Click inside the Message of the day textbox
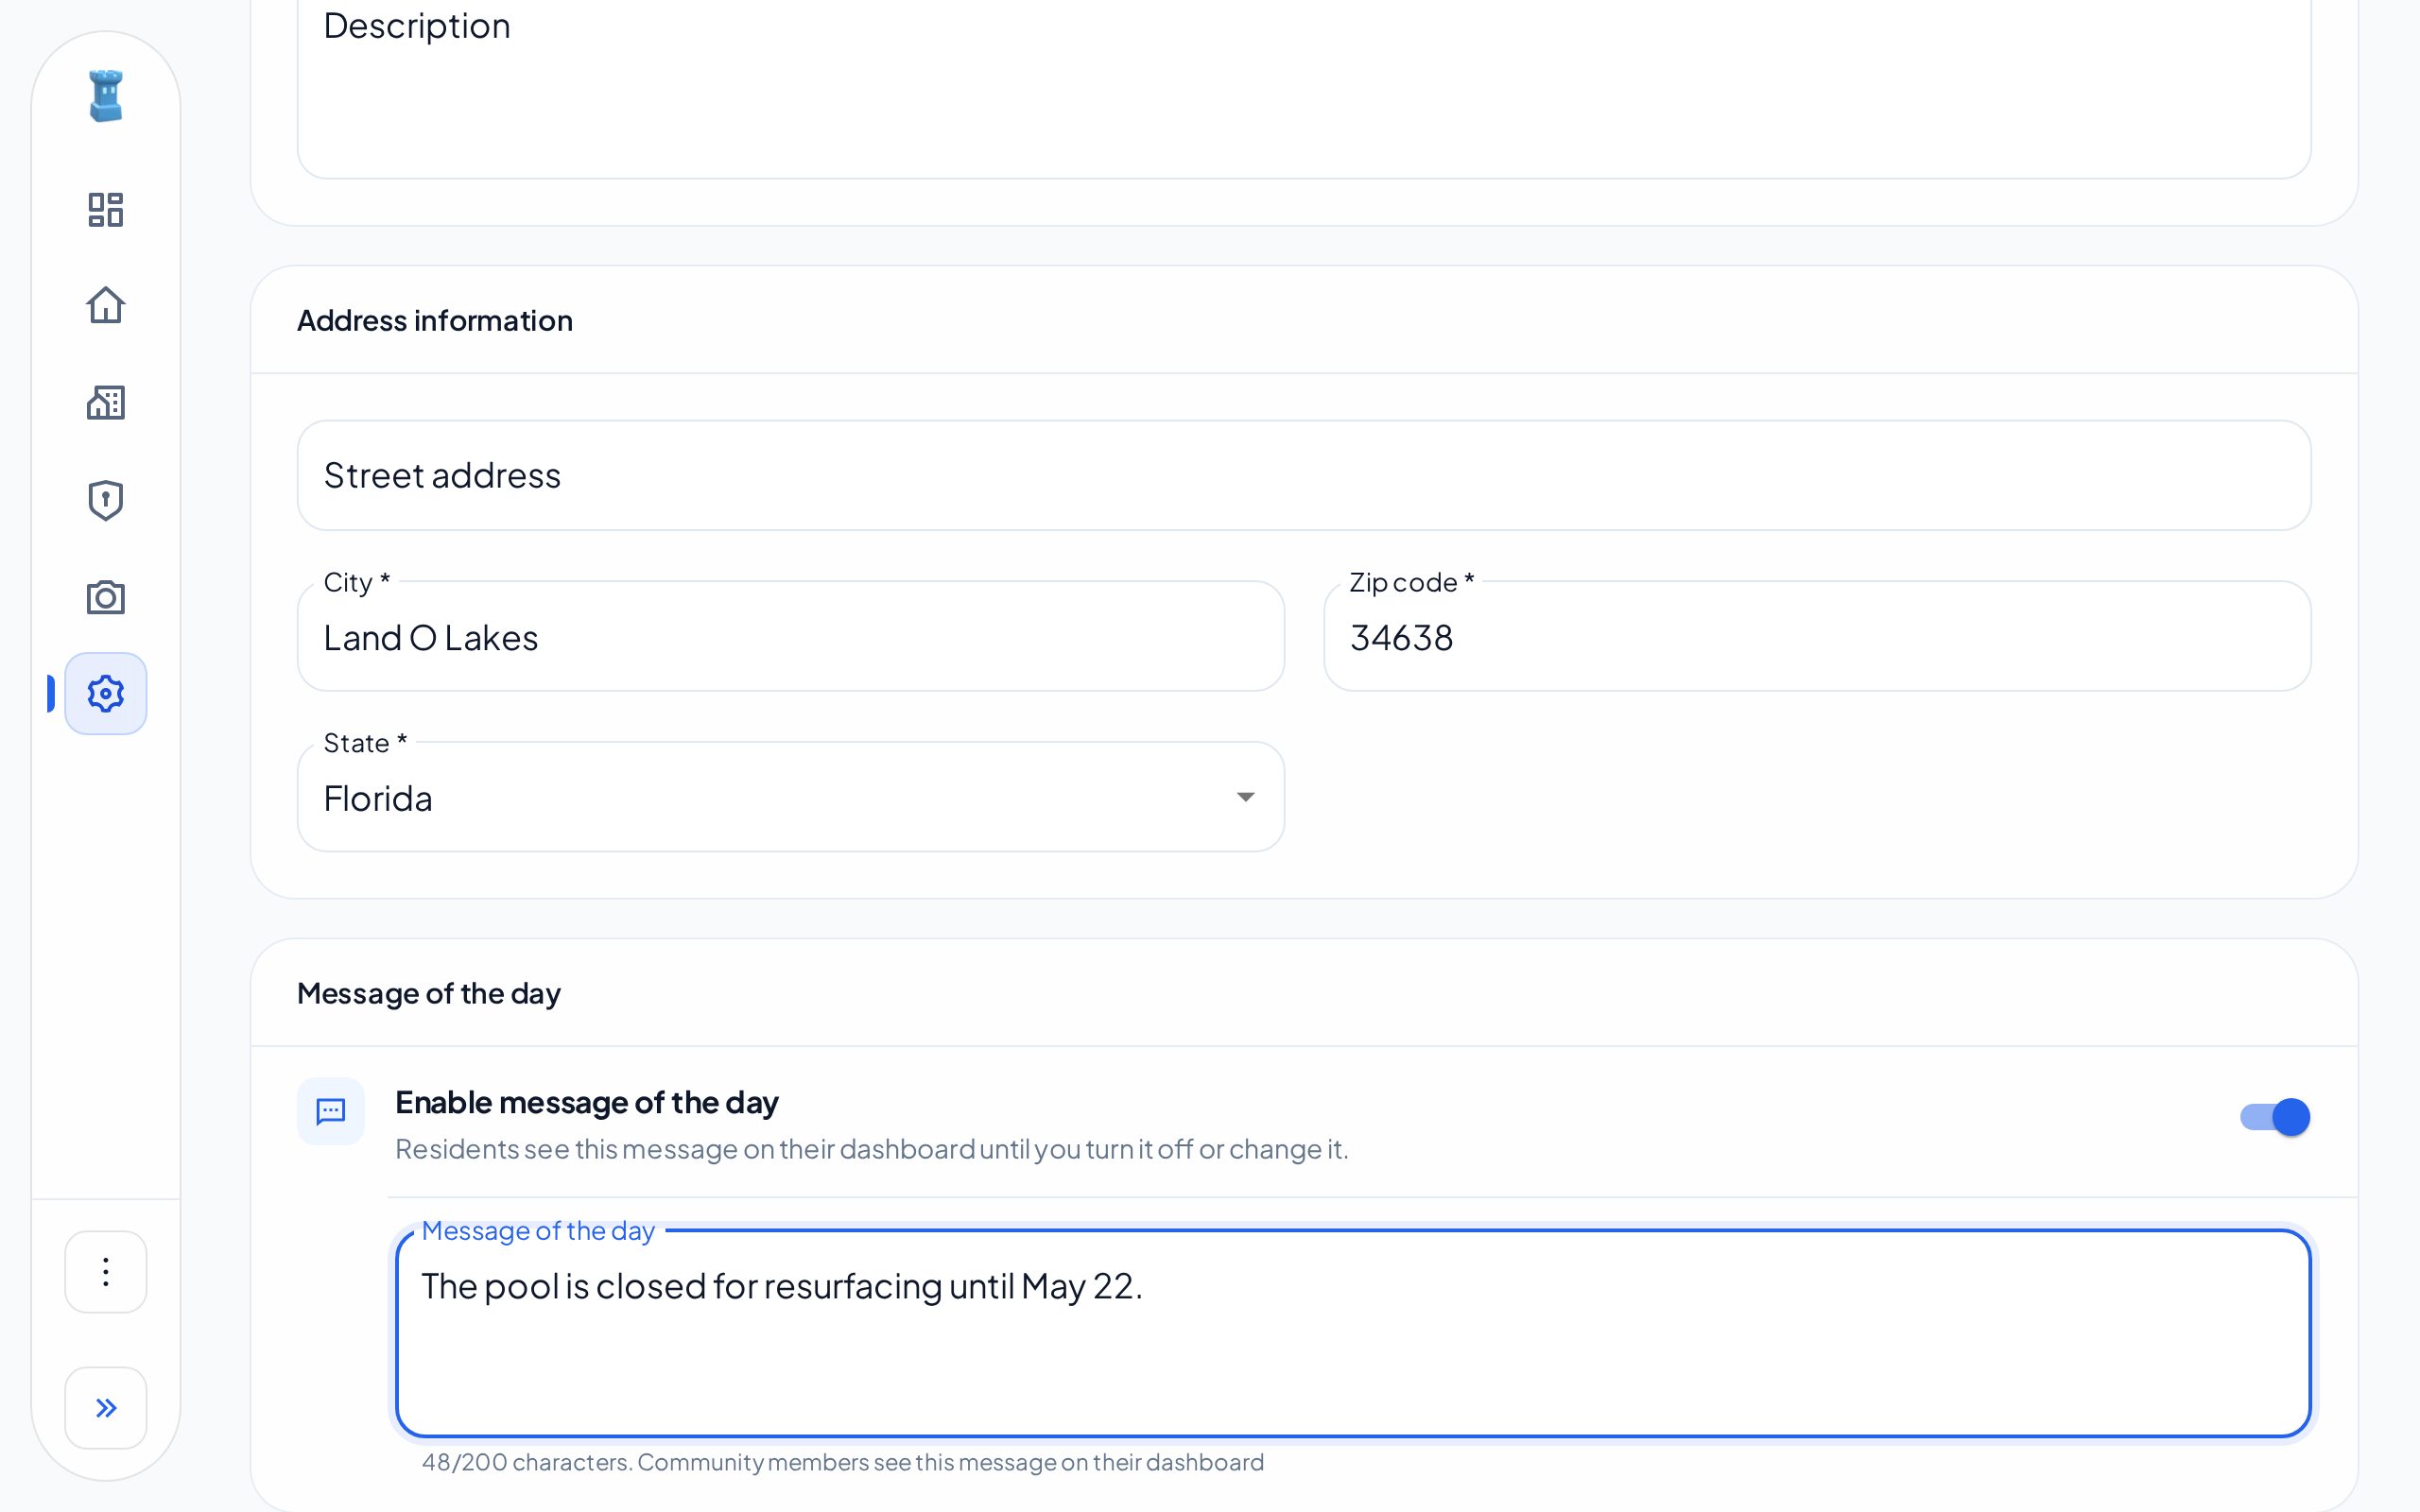 1353,1334
